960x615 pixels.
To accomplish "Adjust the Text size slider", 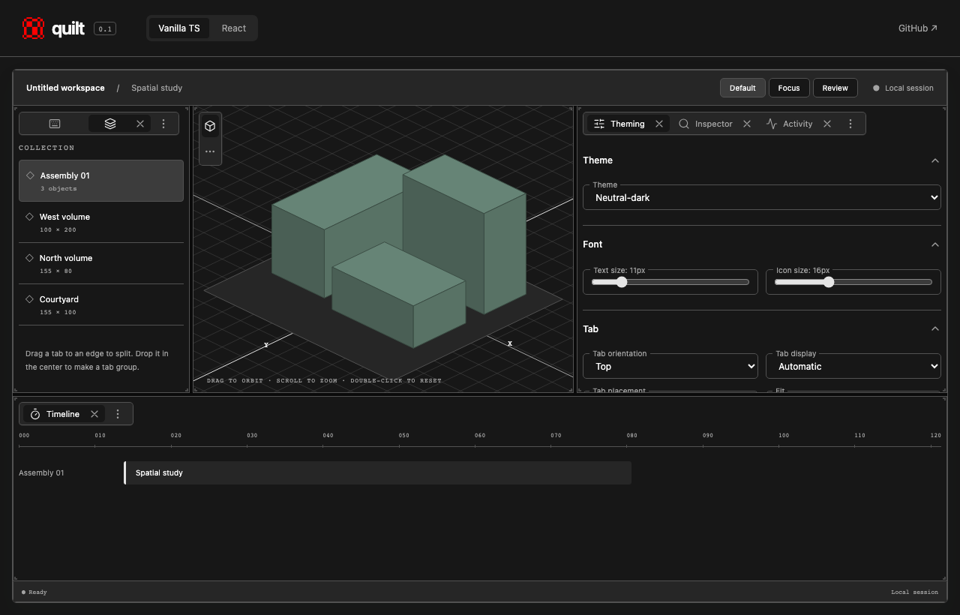I will click(x=670, y=282).
